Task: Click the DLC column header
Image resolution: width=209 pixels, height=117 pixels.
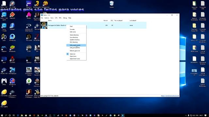Action: point(112,20)
